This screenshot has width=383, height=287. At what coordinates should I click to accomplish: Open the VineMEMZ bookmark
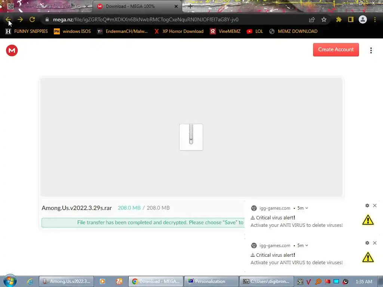coord(225,31)
